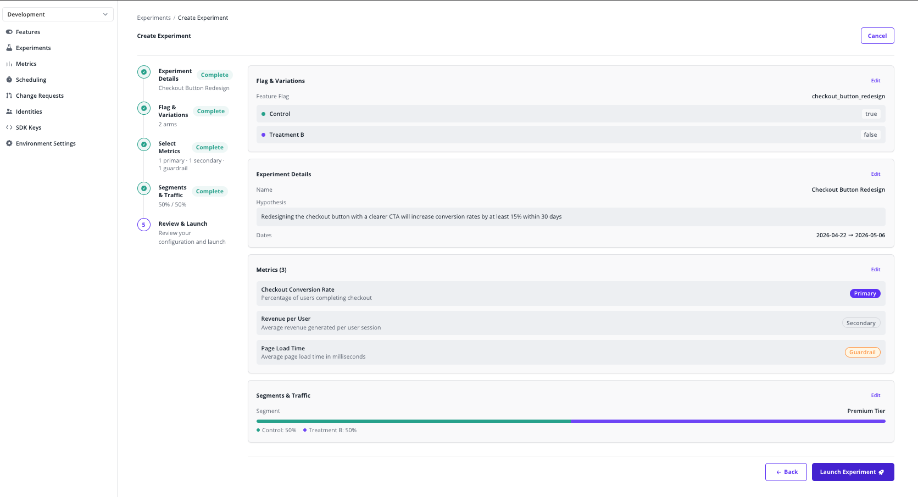Click the Metrics bar chart icon
This screenshot has height=497, width=918.
point(9,64)
